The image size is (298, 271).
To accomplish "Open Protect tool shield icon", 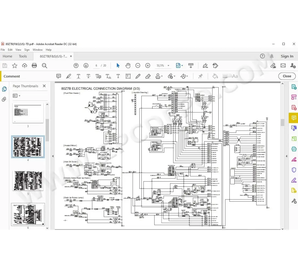I will [294, 170].
